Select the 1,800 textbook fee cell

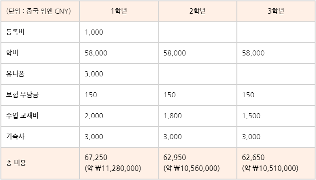[197, 116]
